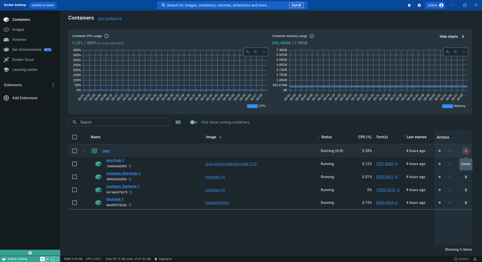This screenshot has height=262, width=482.
Task: Zoom in on the memory chart
Action: click(x=448, y=52)
